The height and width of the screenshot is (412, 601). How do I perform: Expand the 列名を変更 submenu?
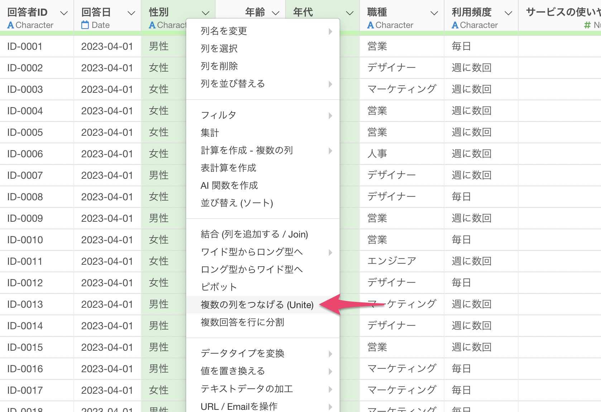coord(263,31)
